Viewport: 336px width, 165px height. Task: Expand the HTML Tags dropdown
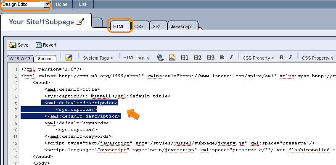(x=137, y=58)
